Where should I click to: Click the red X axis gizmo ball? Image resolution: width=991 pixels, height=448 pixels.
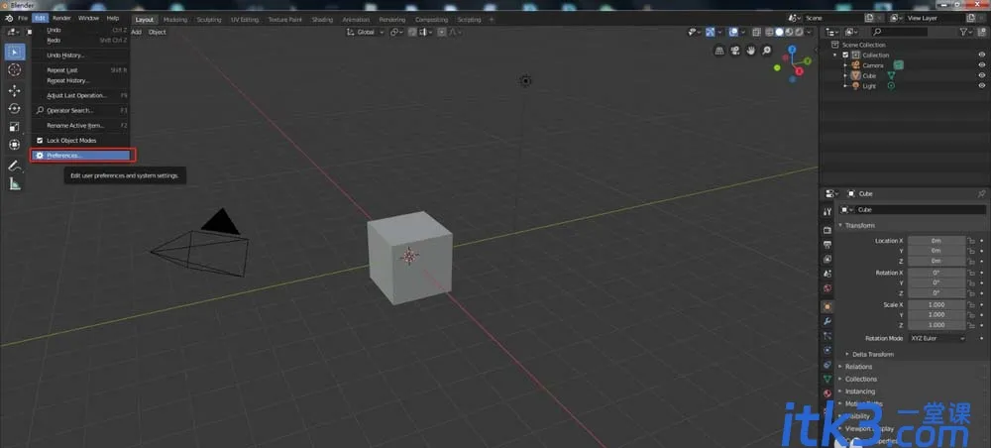(x=799, y=71)
